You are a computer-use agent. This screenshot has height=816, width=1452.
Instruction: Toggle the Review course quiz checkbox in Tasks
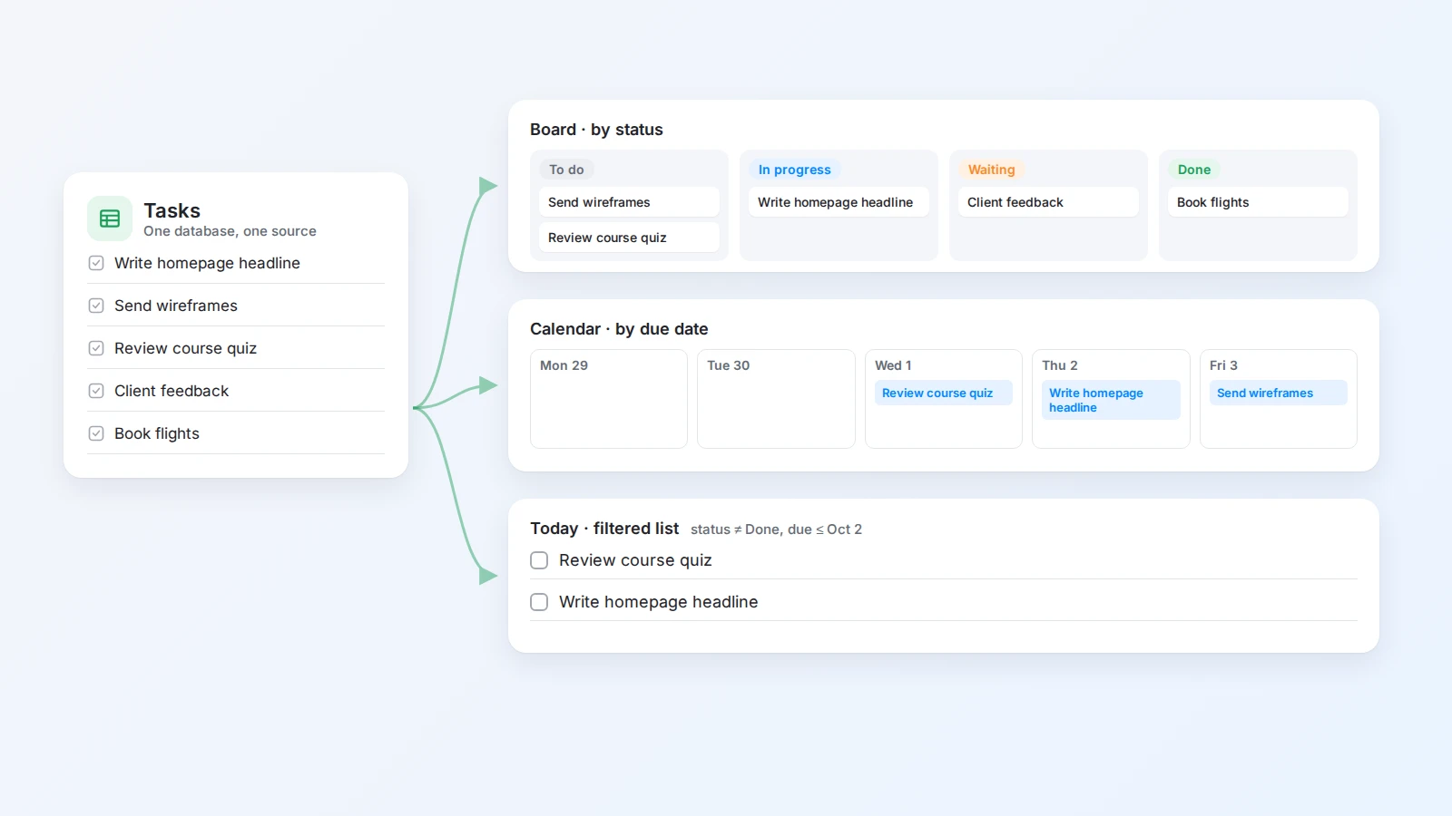tap(96, 348)
